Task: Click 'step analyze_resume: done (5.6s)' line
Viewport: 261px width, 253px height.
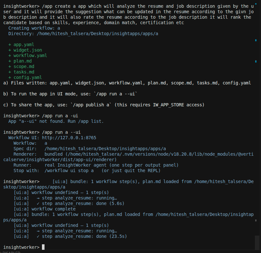Action: [x=69, y=204]
